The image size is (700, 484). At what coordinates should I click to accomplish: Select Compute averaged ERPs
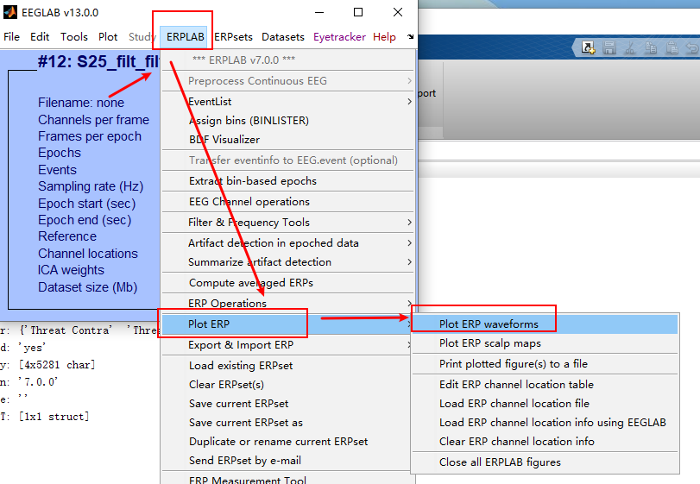point(288,283)
